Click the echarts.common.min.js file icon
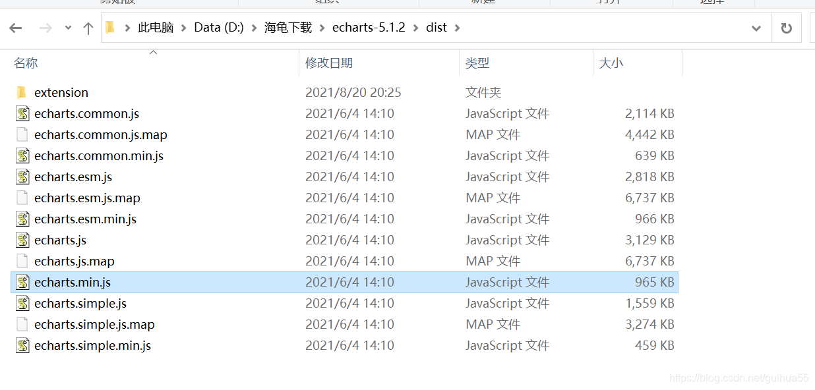815x390 pixels. (x=23, y=155)
